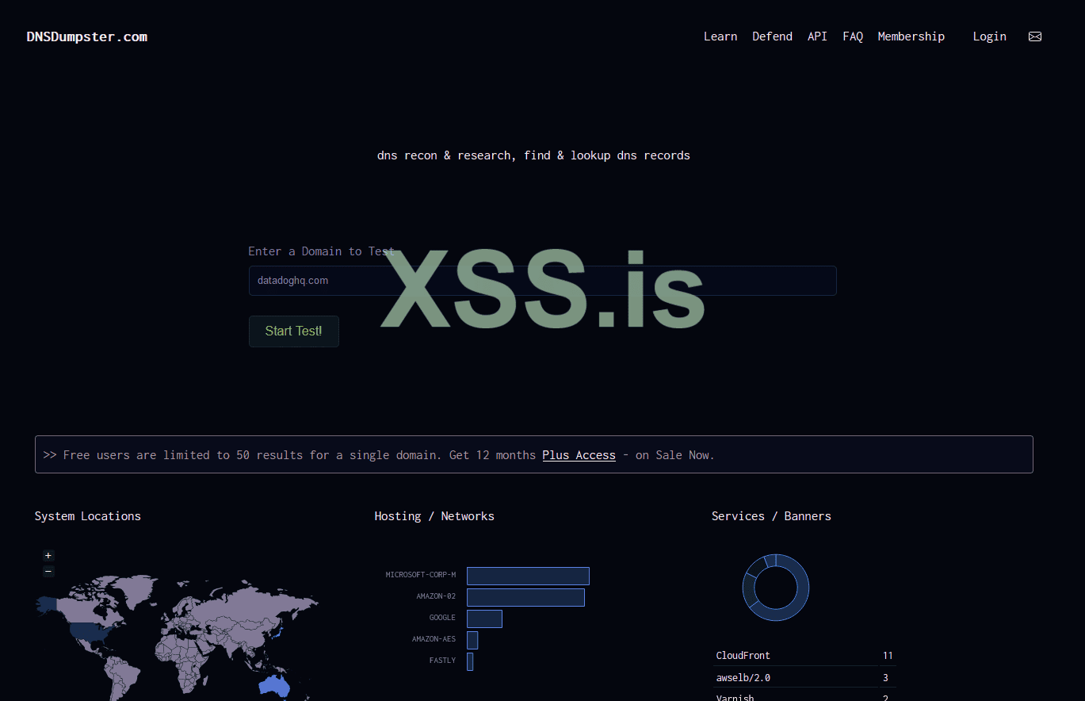The width and height of the screenshot is (1085, 701).
Task: Open the Membership menu item
Action: click(x=911, y=36)
